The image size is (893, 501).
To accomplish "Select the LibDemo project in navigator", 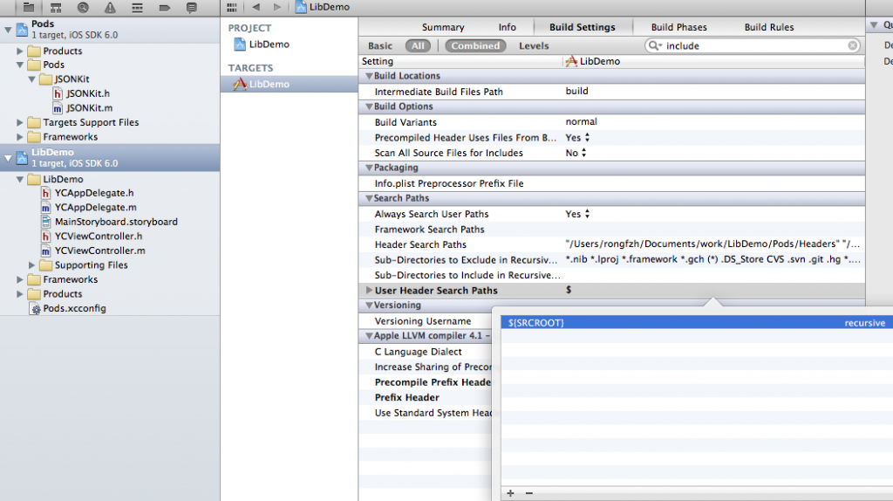I will 110,157.
